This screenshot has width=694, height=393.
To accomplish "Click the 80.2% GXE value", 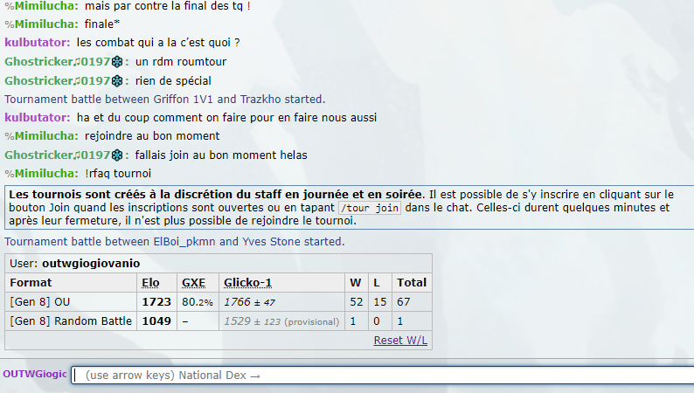I will pos(198,302).
